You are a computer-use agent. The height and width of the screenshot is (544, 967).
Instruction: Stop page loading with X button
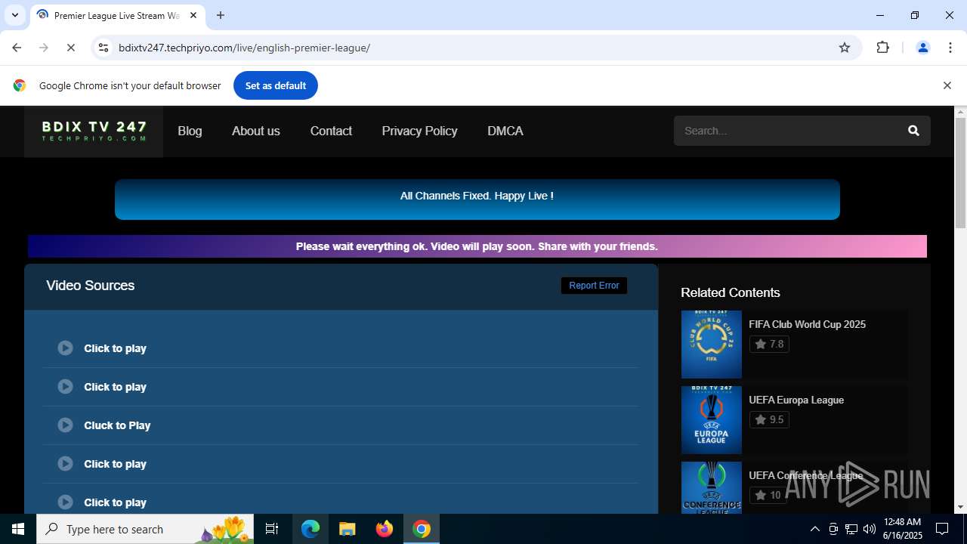(x=70, y=48)
